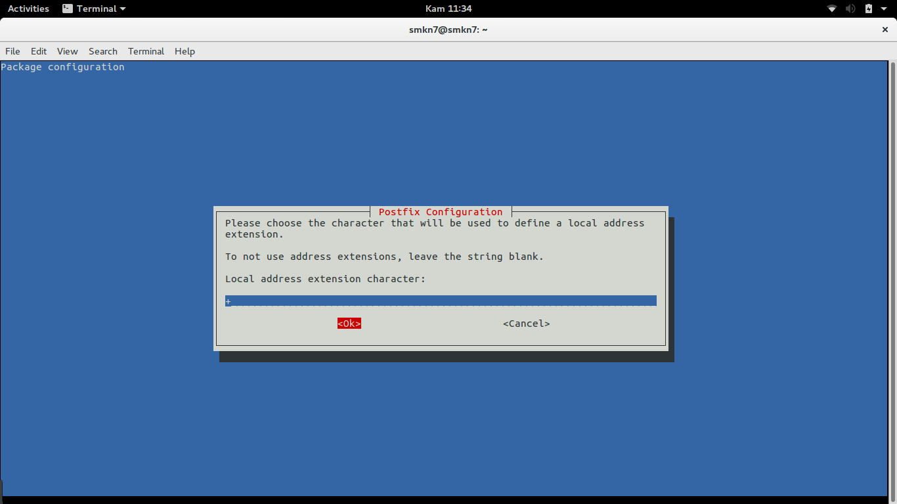Screen dimensions: 897x504
Task: Select the Ok button in Postfix dialog
Action: [x=349, y=324]
